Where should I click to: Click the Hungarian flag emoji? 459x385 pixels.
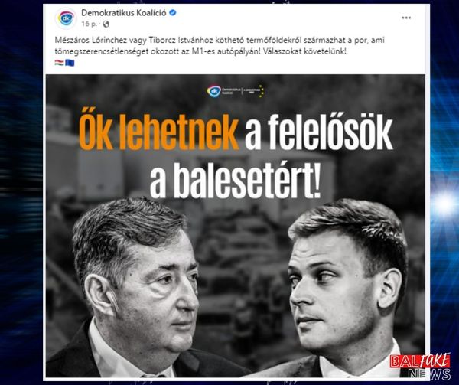click(59, 63)
